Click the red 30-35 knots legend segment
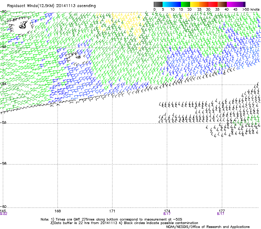This screenshot has height=229, width=261. click(x=213, y=4)
